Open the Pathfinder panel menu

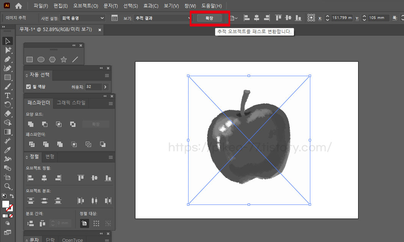[x=111, y=104]
